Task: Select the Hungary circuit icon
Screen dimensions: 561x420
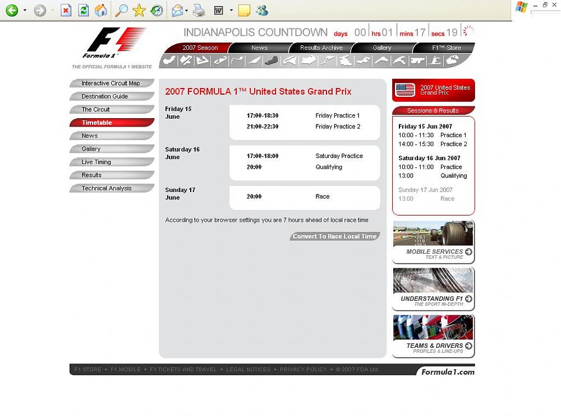Action: tap(345, 60)
